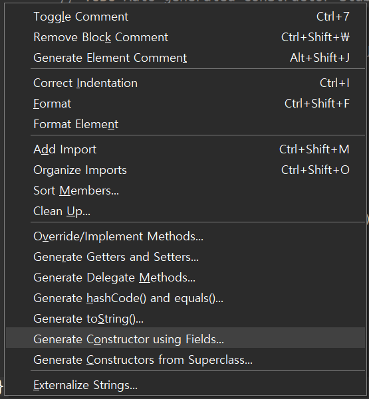Select Toggle Comment menu entry

(x=185, y=17)
